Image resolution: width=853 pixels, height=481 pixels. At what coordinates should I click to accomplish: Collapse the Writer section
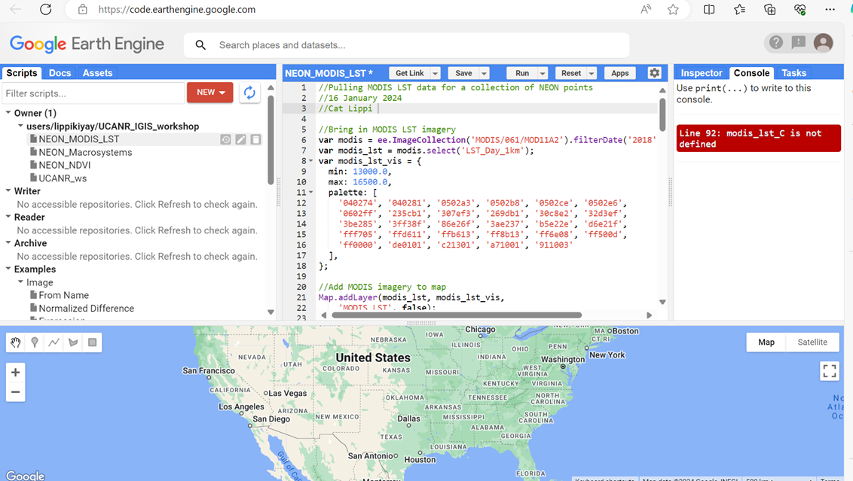[x=8, y=190]
